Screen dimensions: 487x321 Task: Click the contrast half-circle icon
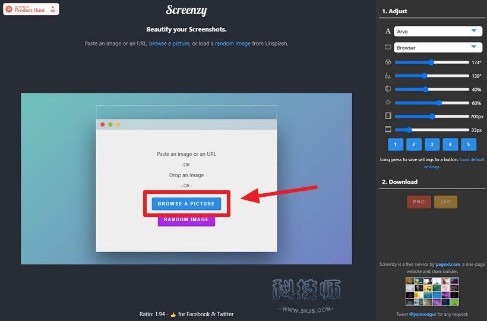(x=388, y=89)
